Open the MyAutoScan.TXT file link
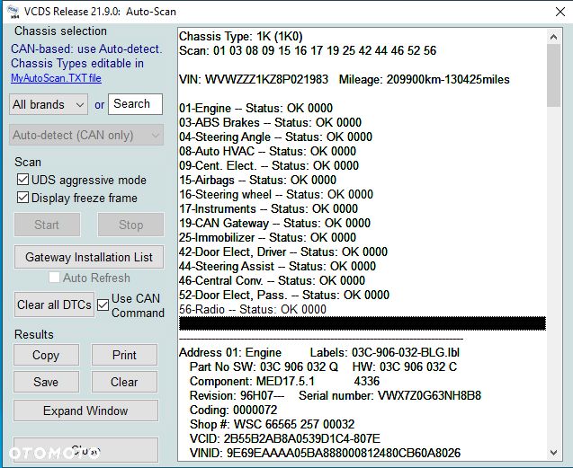The height and width of the screenshot is (468, 573). tap(56, 78)
